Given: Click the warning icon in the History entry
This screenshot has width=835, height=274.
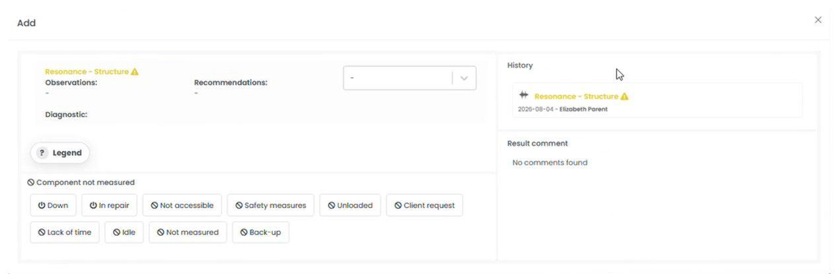Looking at the screenshot, I should coord(625,96).
